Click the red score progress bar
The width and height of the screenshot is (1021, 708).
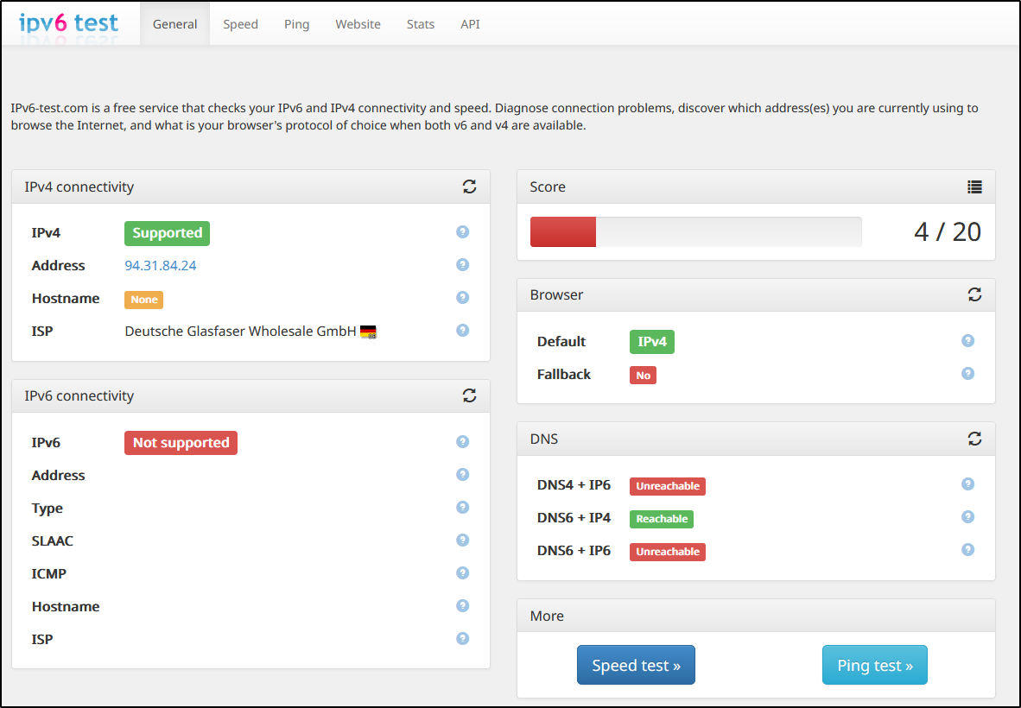coord(563,232)
